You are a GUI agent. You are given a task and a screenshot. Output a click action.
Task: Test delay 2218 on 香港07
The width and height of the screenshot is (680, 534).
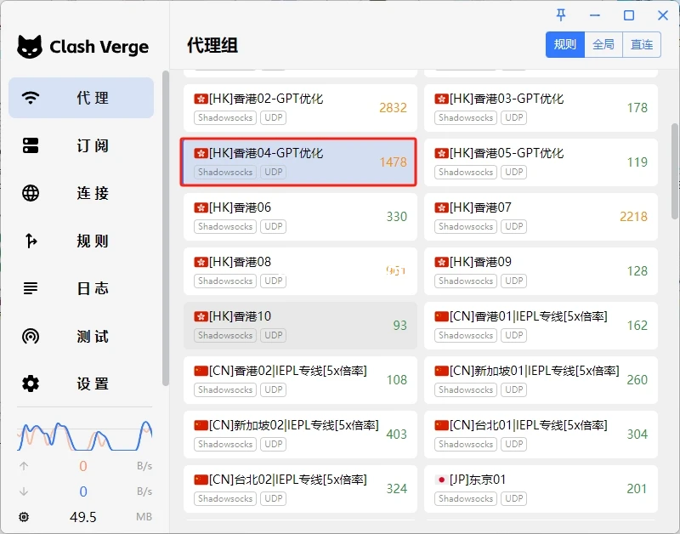(x=633, y=217)
